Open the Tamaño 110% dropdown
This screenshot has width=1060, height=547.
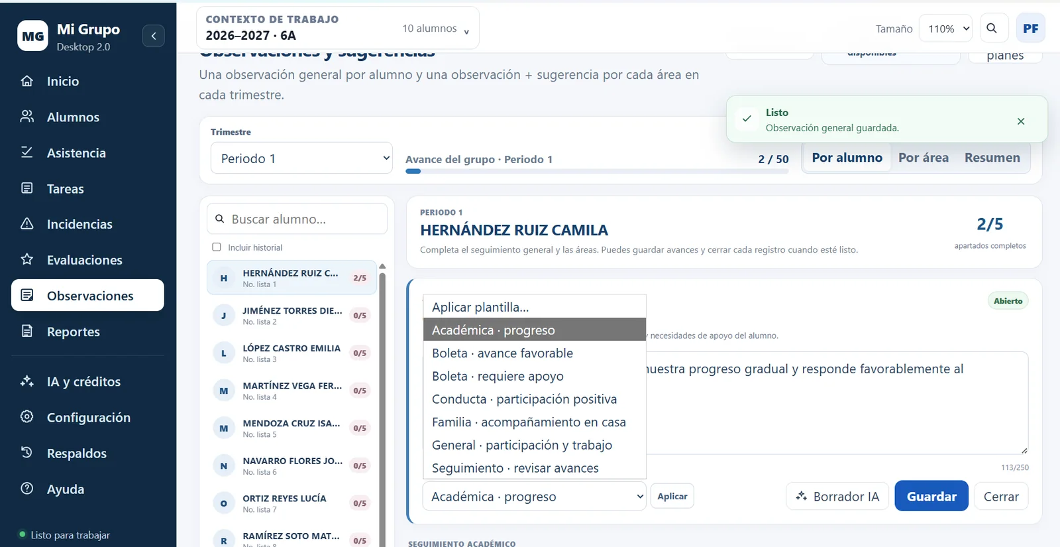945,29
